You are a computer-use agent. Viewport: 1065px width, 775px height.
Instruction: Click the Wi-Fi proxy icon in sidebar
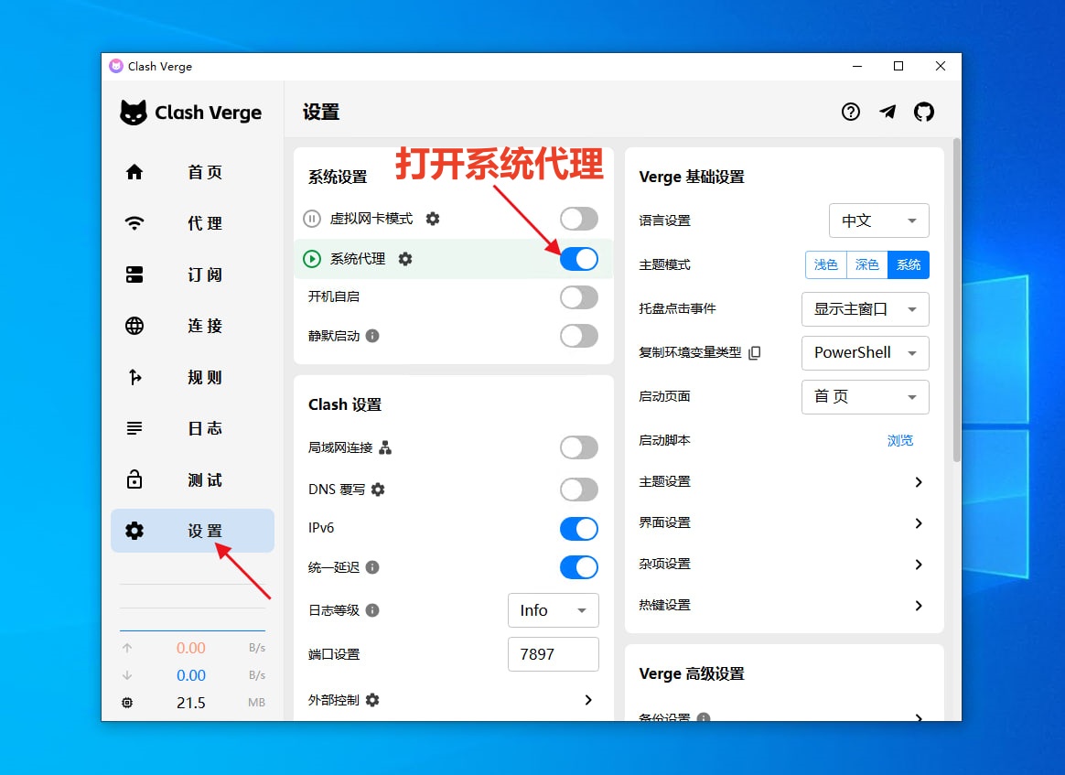[134, 222]
